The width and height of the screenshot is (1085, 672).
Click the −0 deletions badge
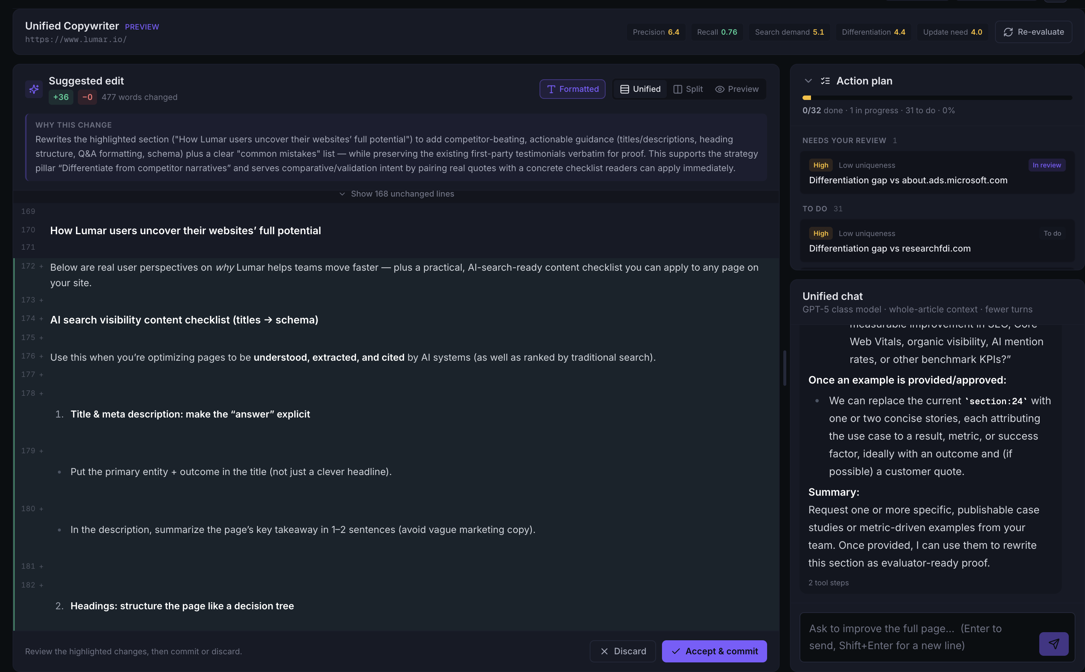click(x=87, y=97)
